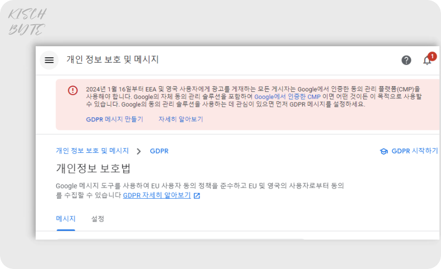The image size is (441, 269).
Task: Click the red alert warning icon
Action: pyautogui.click(x=73, y=90)
